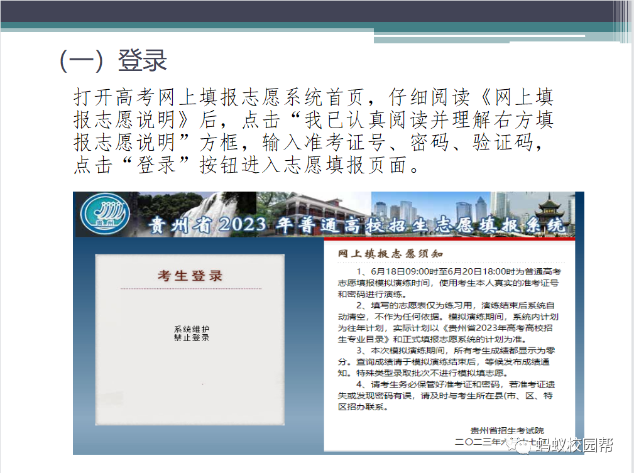The height and width of the screenshot is (473, 634).
Task: Click the 蚂蚁校园帮 watermark text
Action: pos(573,445)
